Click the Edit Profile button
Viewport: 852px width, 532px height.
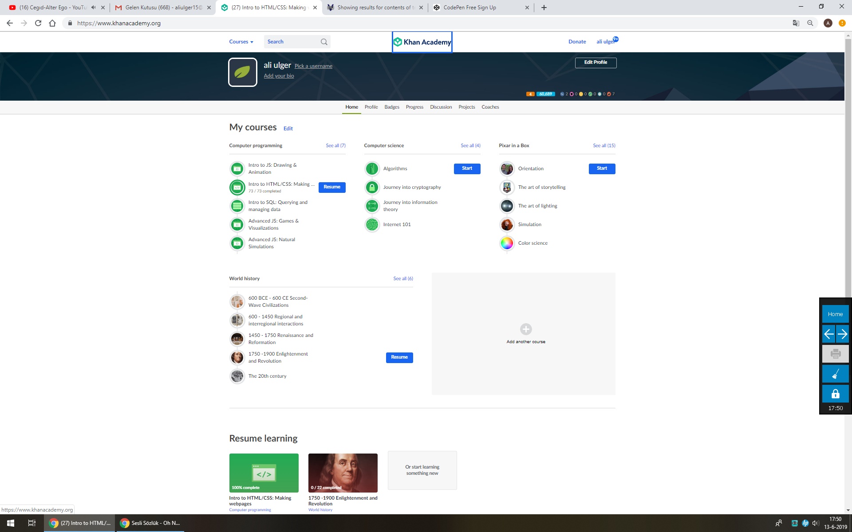pyautogui.click(x=596, y=63)
